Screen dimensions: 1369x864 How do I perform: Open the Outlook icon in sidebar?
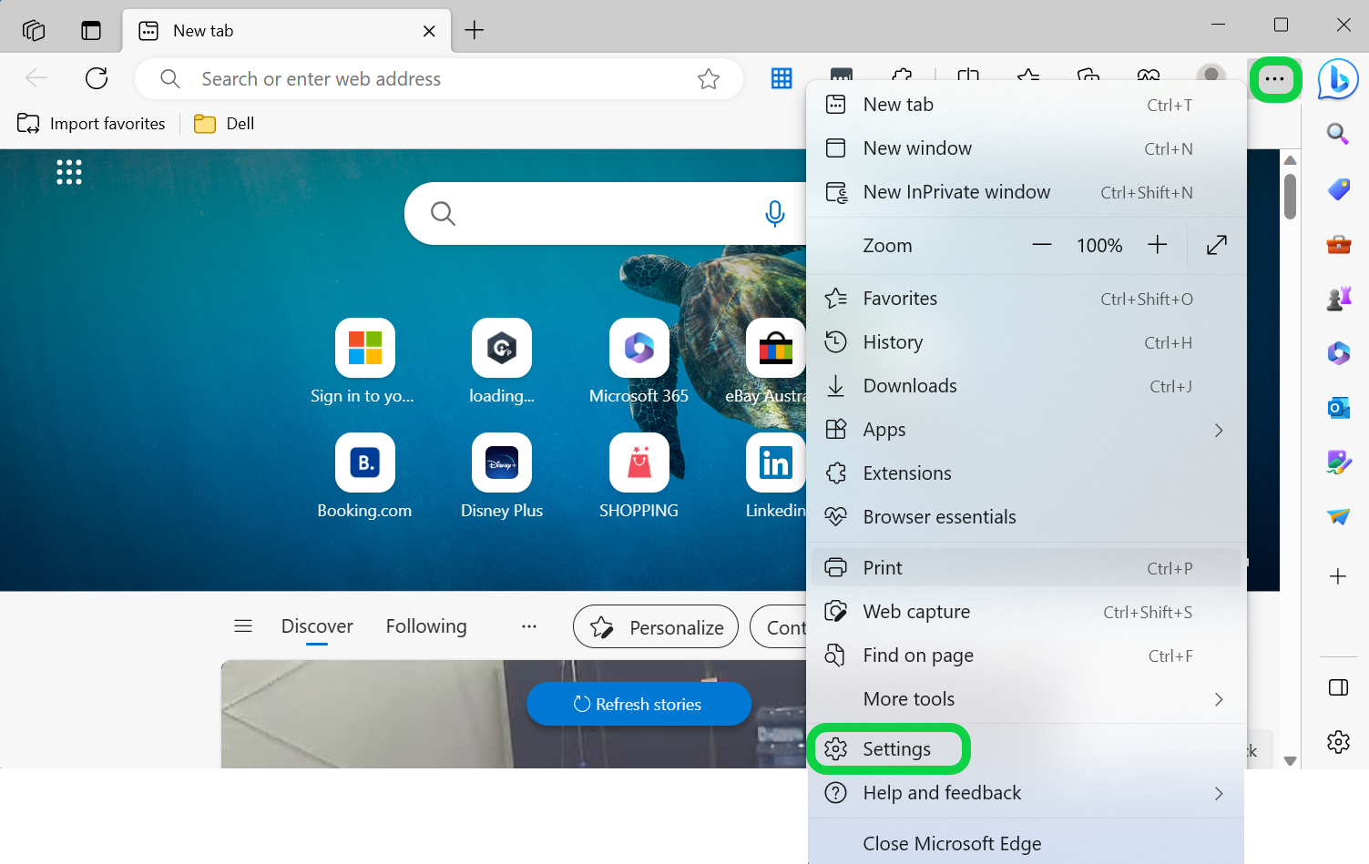coord(1338,407)
